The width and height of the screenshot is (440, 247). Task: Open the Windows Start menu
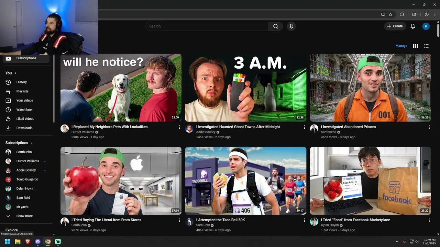(x=7, y=242)
